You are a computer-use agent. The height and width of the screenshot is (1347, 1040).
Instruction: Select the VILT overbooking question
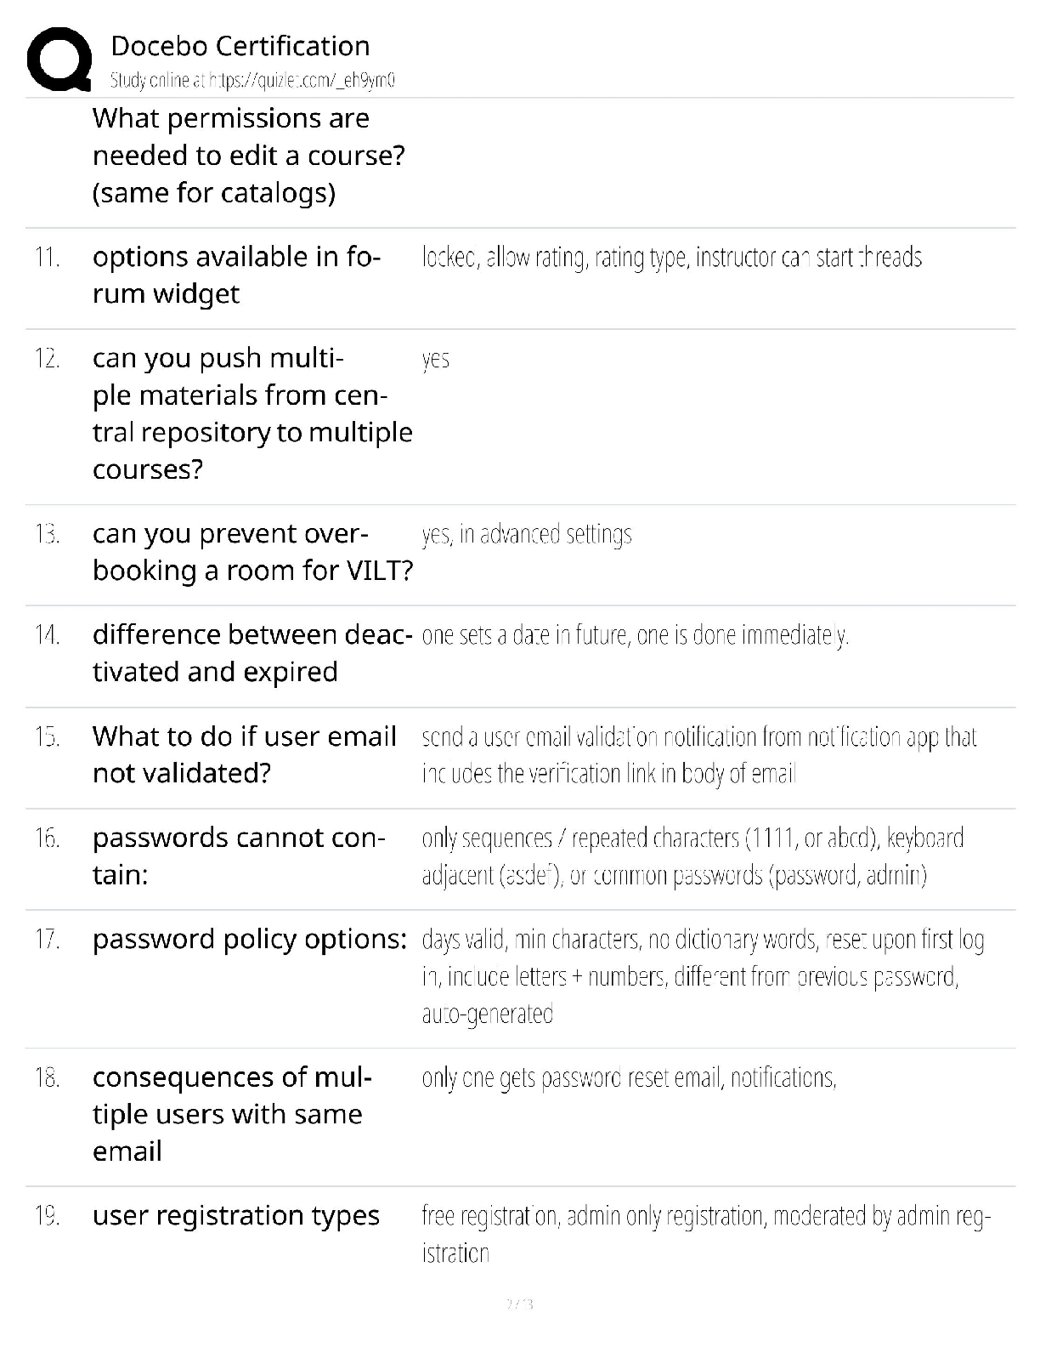(x=252, y=552)
